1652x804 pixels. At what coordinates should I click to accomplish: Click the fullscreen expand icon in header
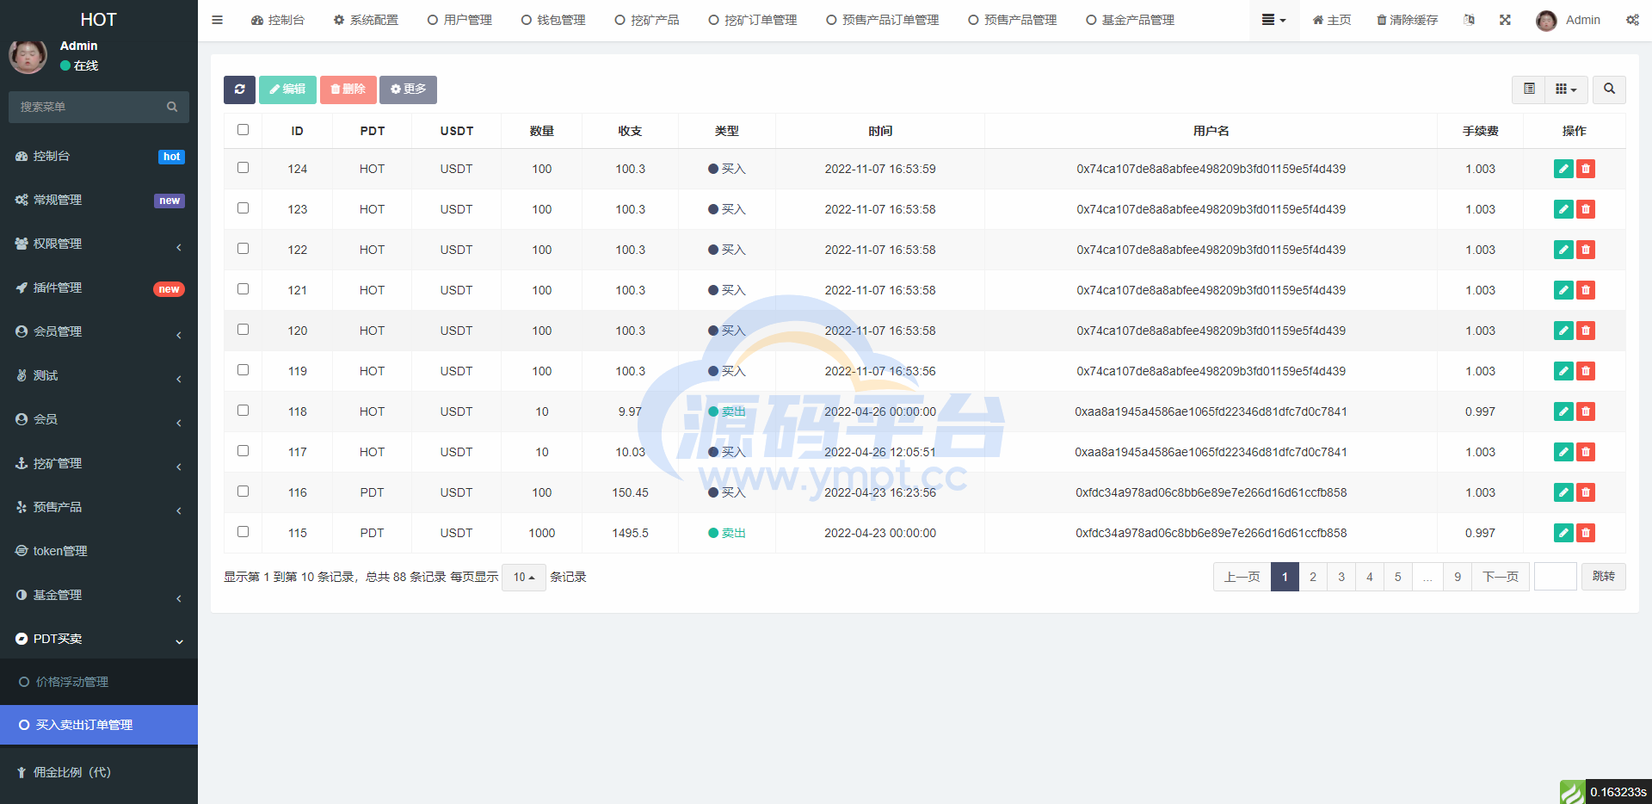click(1505, 20)
